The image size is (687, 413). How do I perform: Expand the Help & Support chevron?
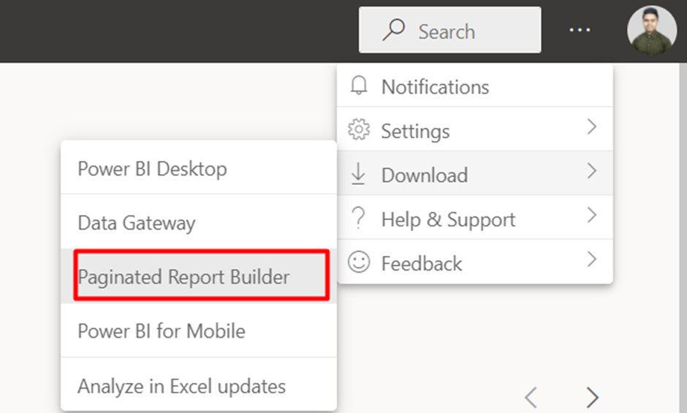point(592,215)
